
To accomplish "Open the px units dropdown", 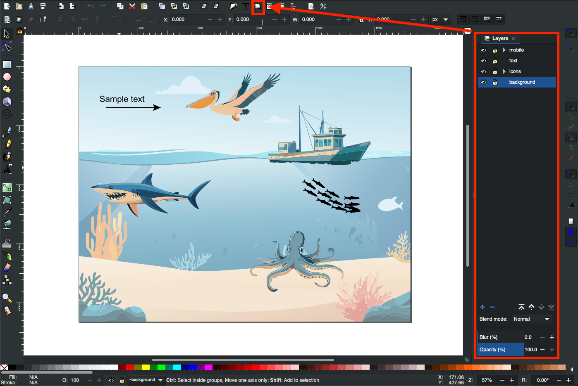I will click(x=440, y=19).
